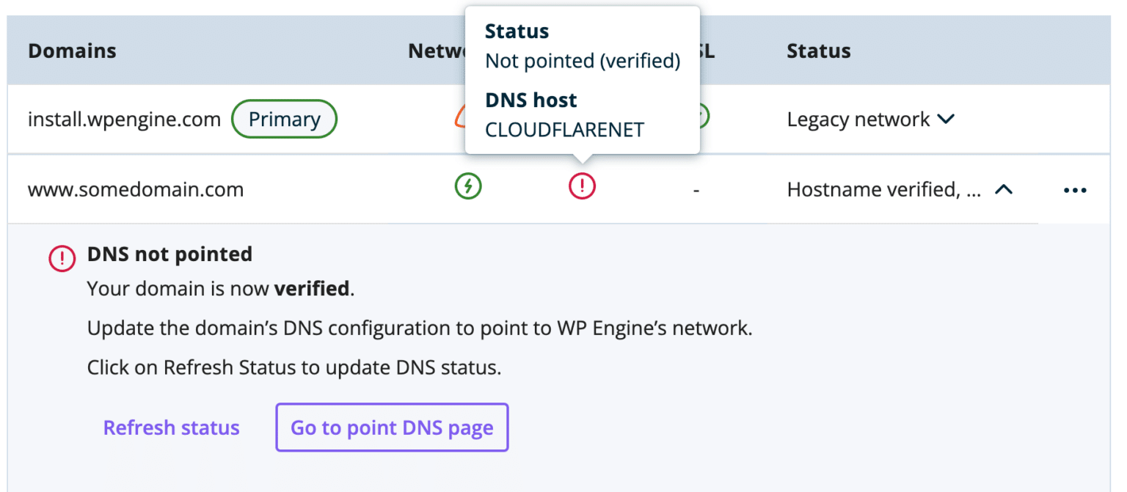Collapse the Hostname verified details with the chevron
Image resolution: width=1127 pixels, height=492 pixels.
click(x=1004, y=188)
